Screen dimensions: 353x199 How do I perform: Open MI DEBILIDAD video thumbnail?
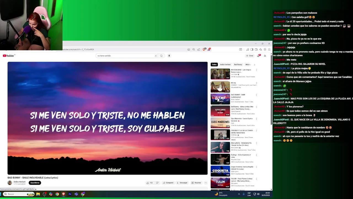(x=220, y=74)
